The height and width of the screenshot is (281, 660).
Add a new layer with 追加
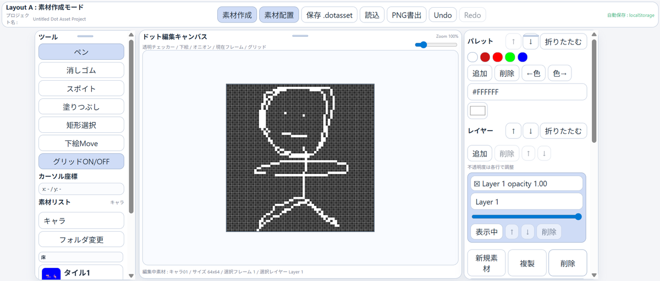[x=480, y=154]
